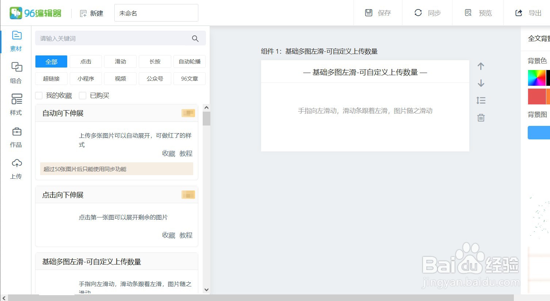This screenshot has height=301, width=550.
Task: Move the component up with the arrow icon
Action: [481, 66]
